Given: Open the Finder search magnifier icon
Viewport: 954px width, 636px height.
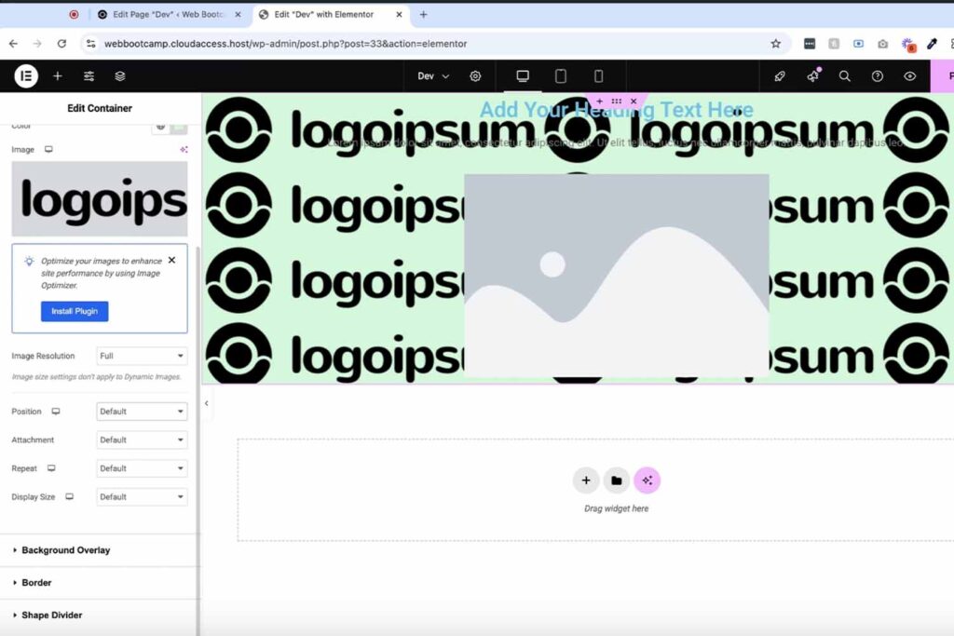Looking at the screenshot, I should 845,76.
